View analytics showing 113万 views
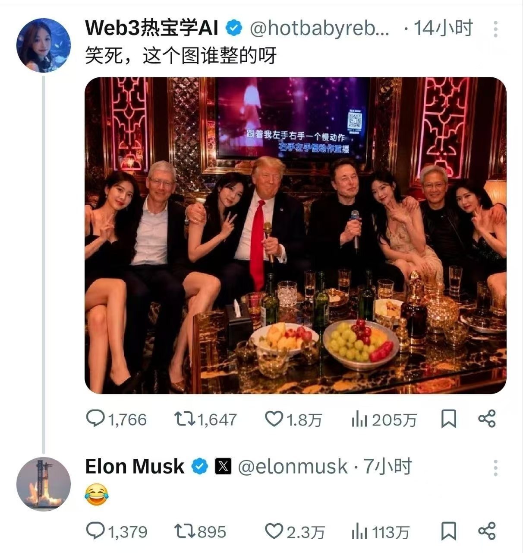Screen dimensions: 523x553 [381, 531]
